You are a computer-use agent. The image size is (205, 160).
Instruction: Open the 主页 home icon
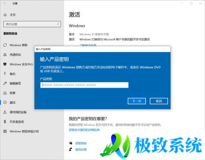pyautogui.click(x=5, y=15)
